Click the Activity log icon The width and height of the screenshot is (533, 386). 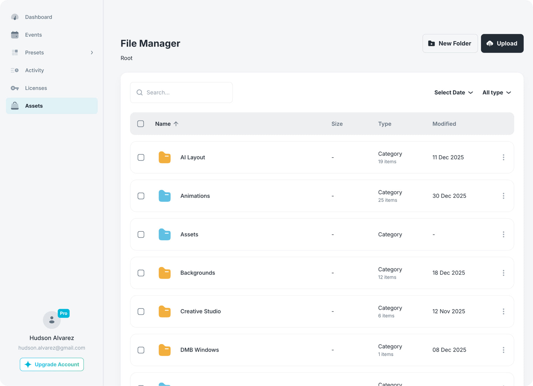15,70
